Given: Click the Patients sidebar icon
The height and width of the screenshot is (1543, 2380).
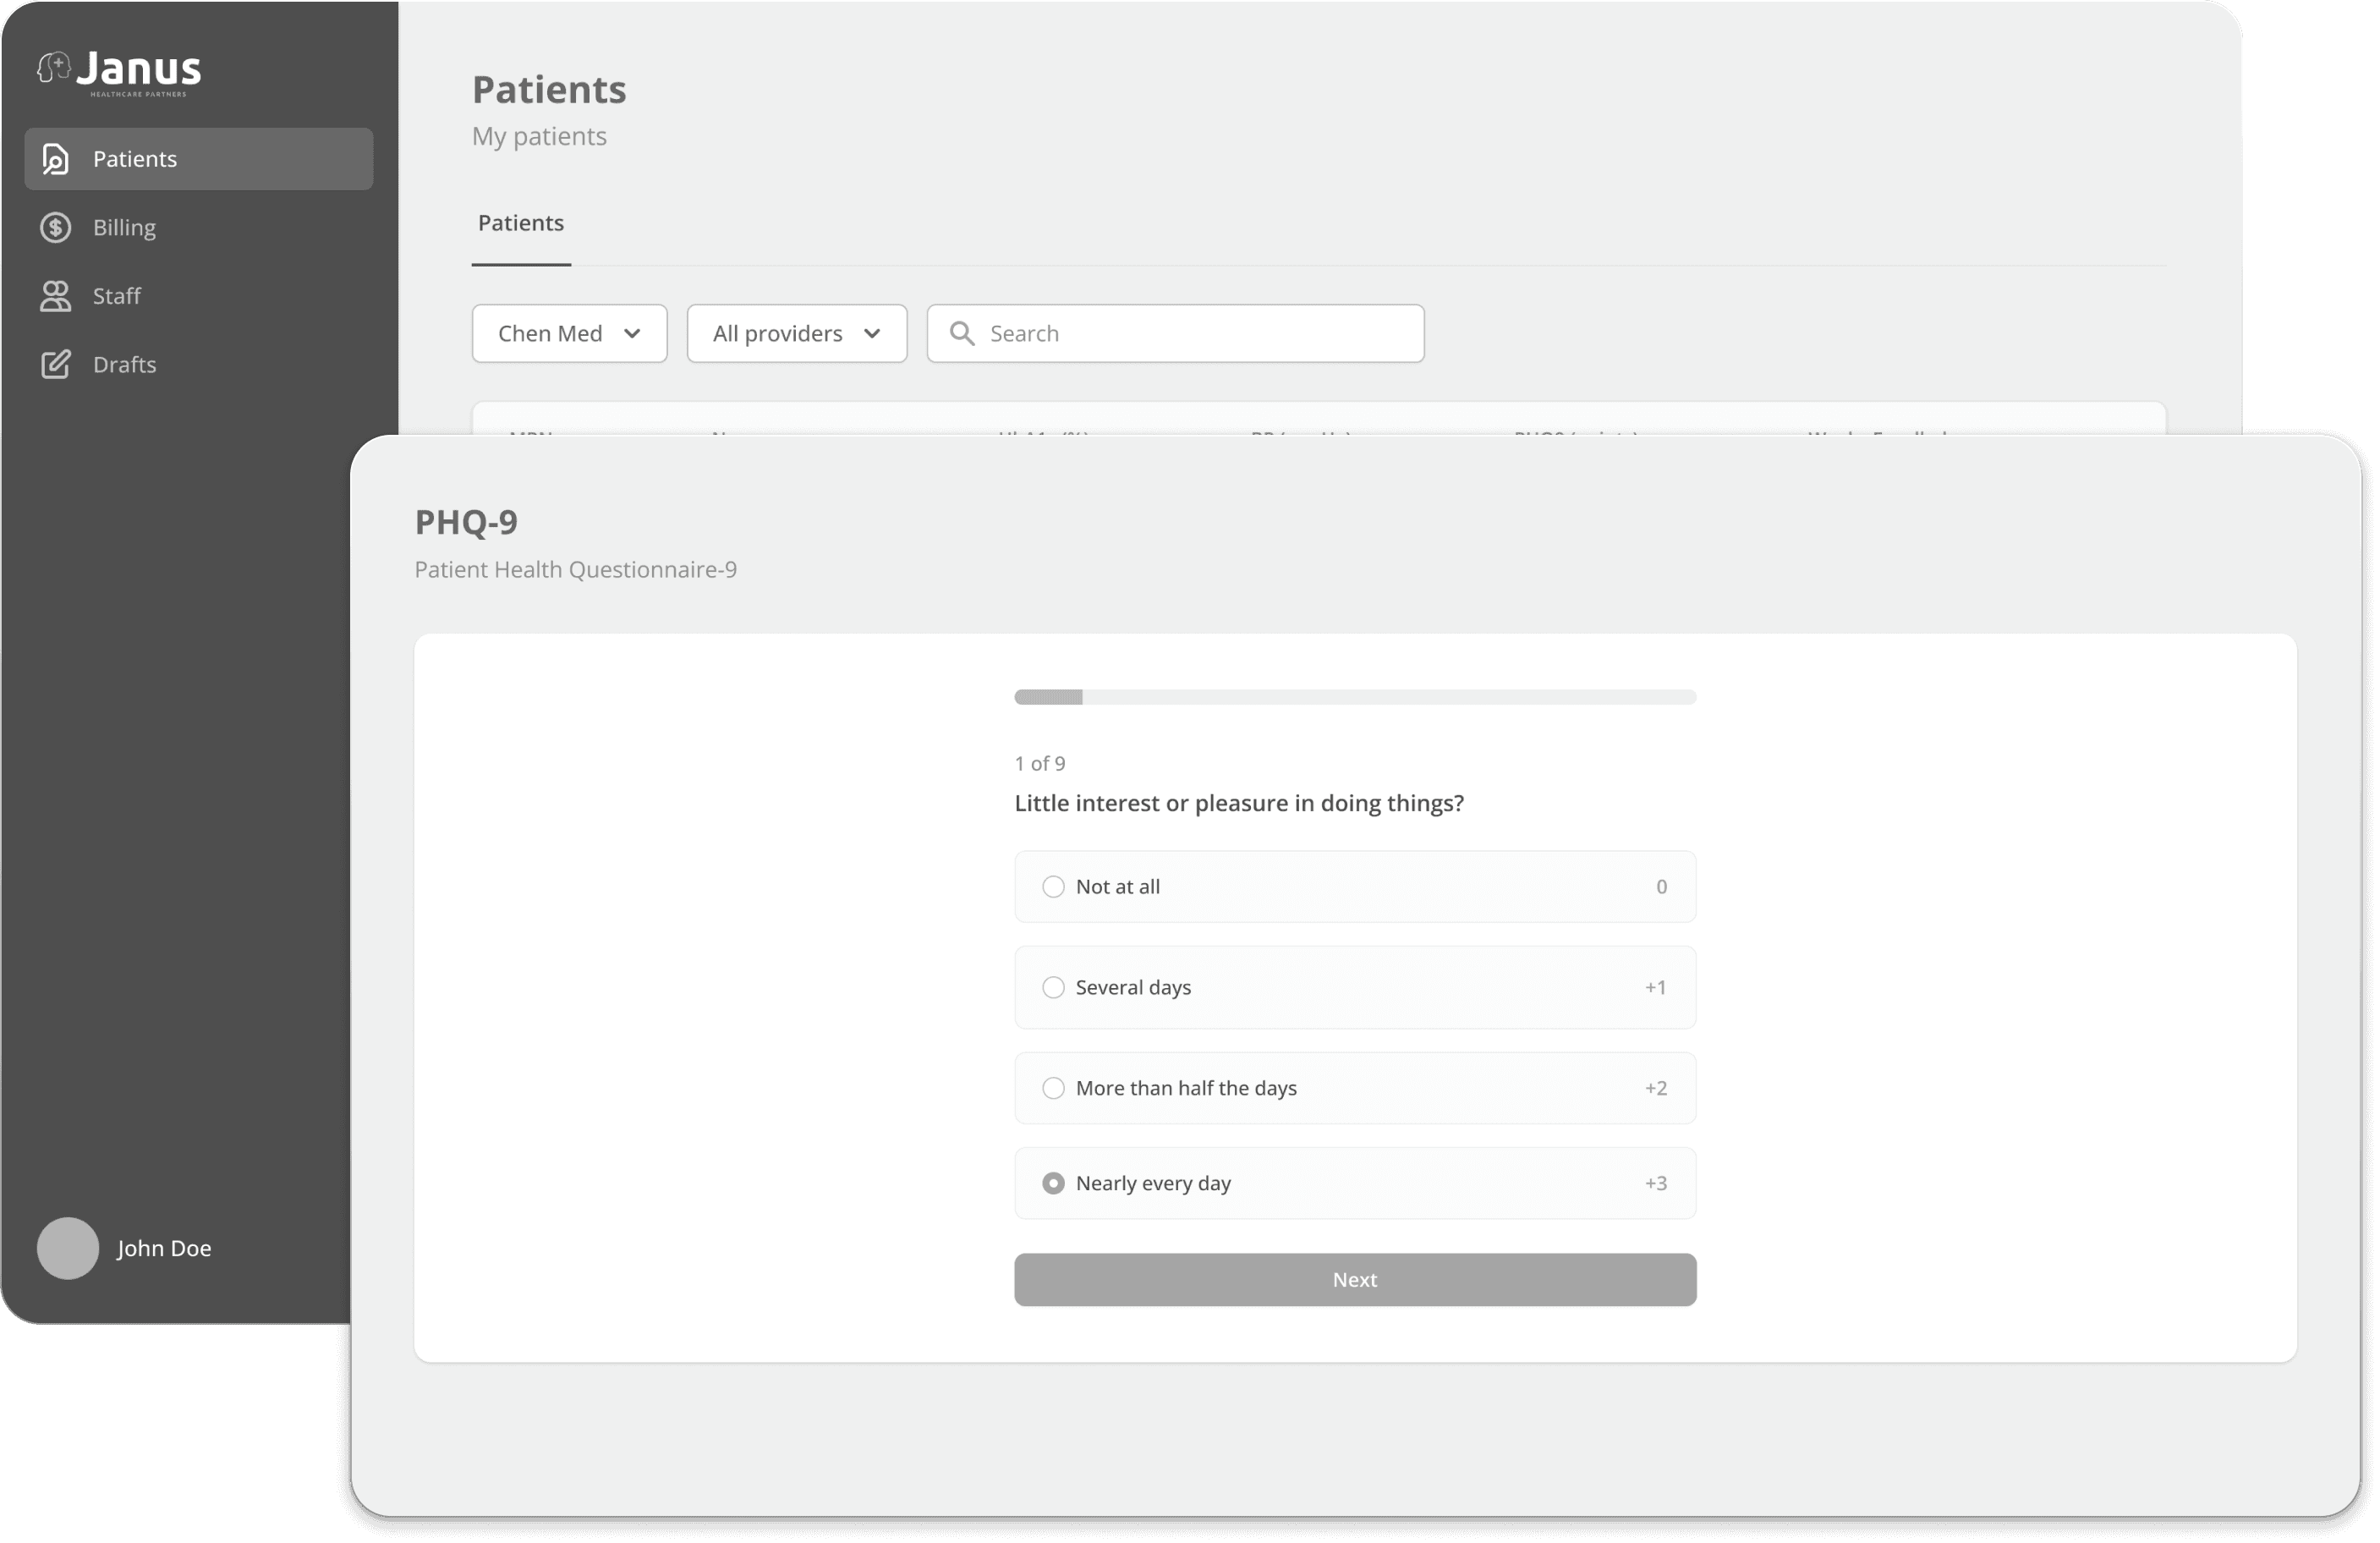Looking at the screenshot, I should pyautogui.click(x=56, y=159).
